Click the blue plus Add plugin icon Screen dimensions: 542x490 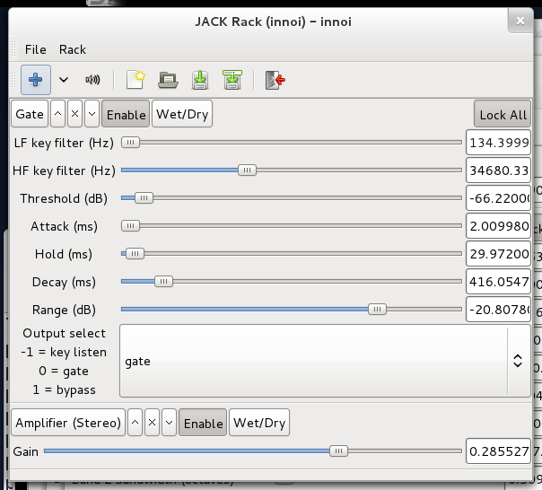36,80
